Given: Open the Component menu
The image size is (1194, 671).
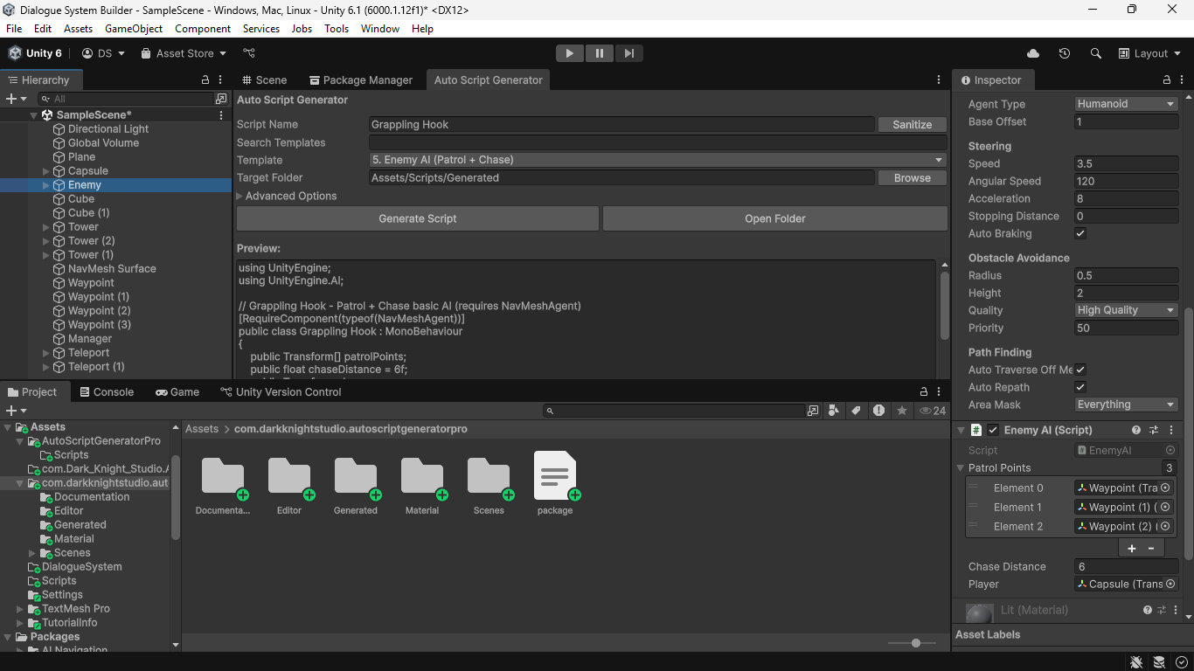Looking at the screenshot, I should tap(203, 29).
